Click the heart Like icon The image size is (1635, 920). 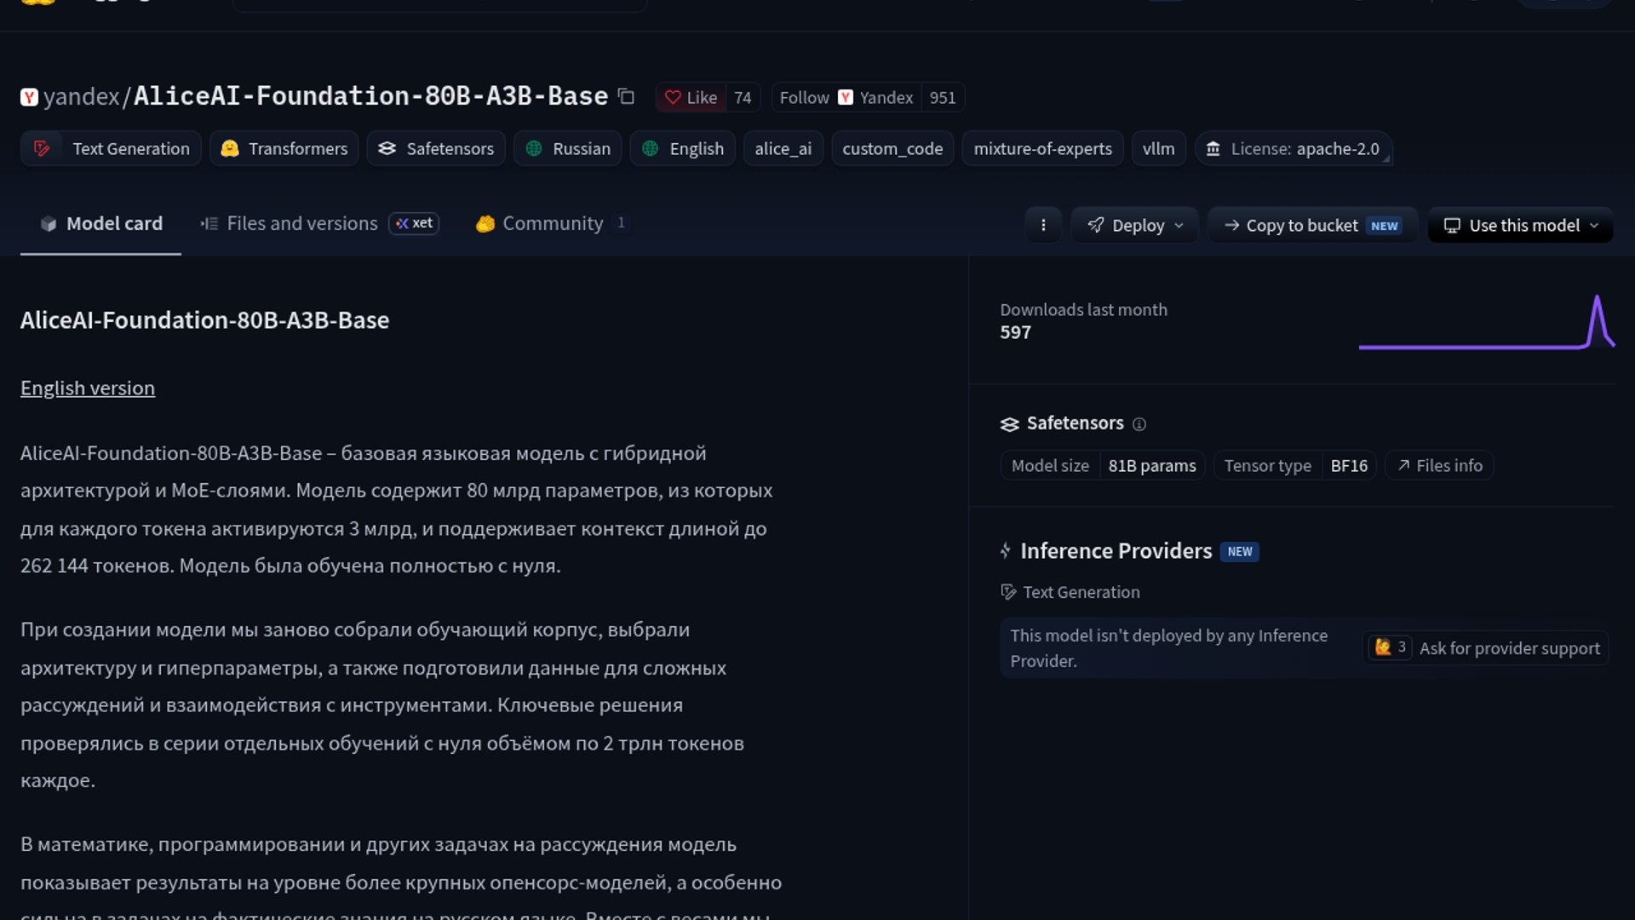click(x=673, y=98)
